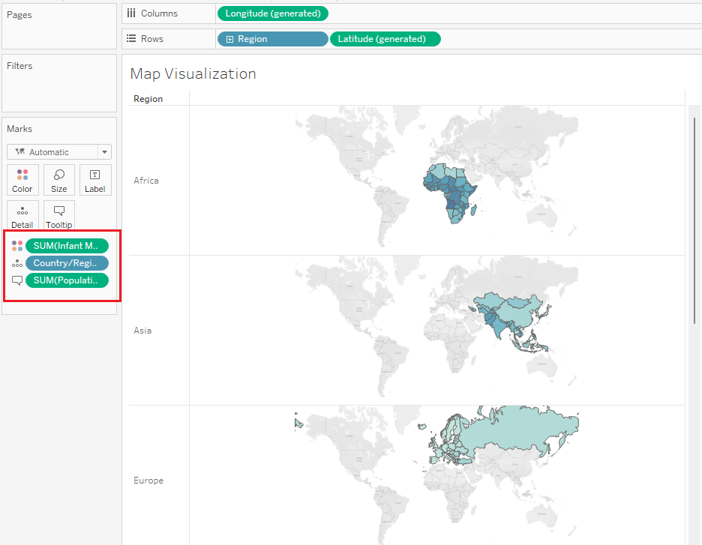Screen dimensions: 702x545
Task: Click detail icon beside Country/Regi.. pill
Action: 17,263
